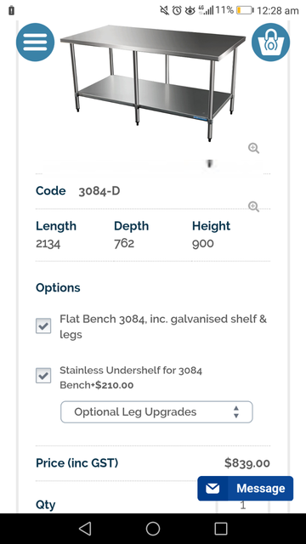Tap the Stainless Undershelf +$210.00 label
The image size is (306, 544).
coord(131,377)
